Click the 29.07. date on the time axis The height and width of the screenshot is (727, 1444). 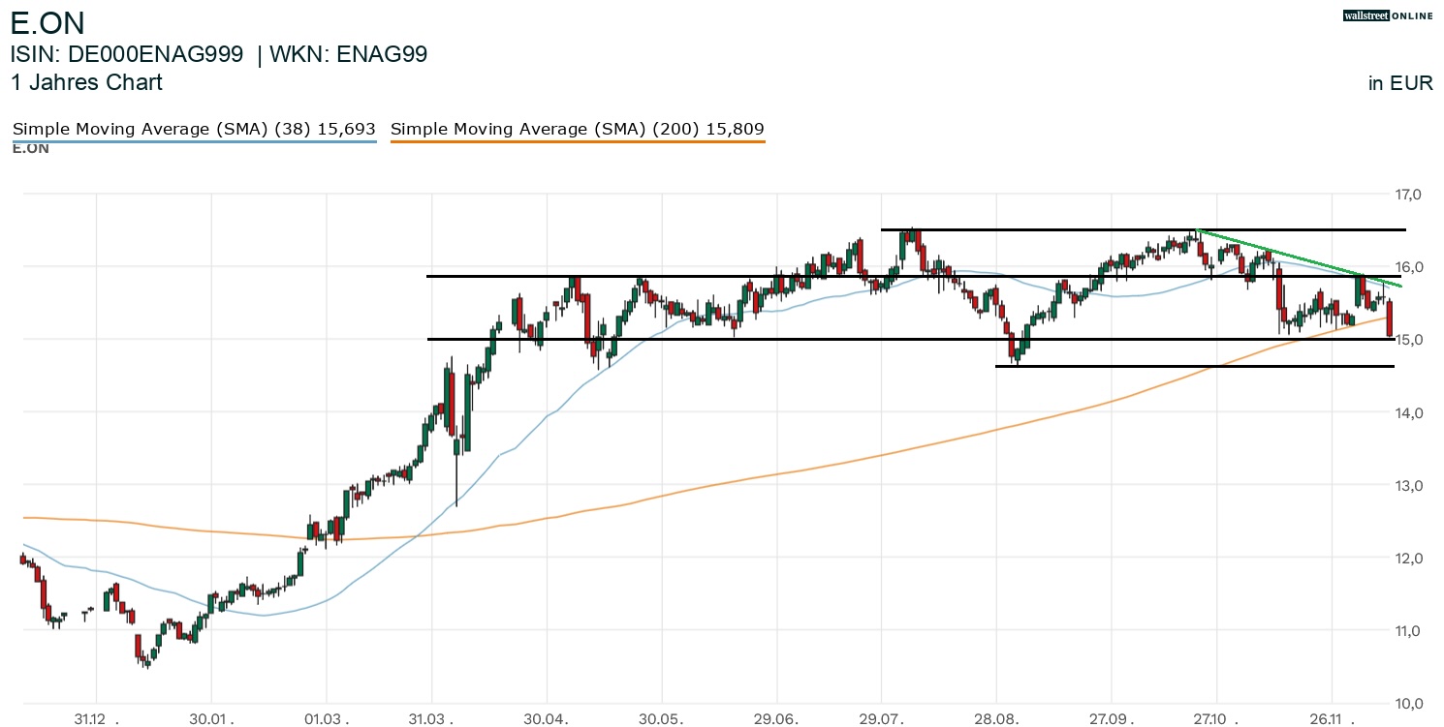click(881, 719)
